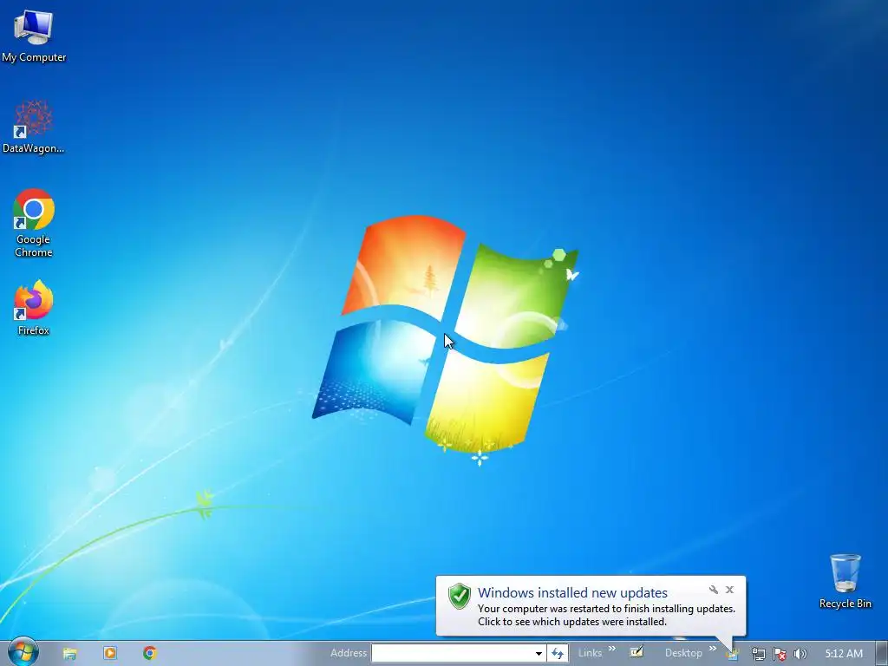The image size is (888, 666).
Task: Open notification options wrench icon
Action: pos(714,590)
